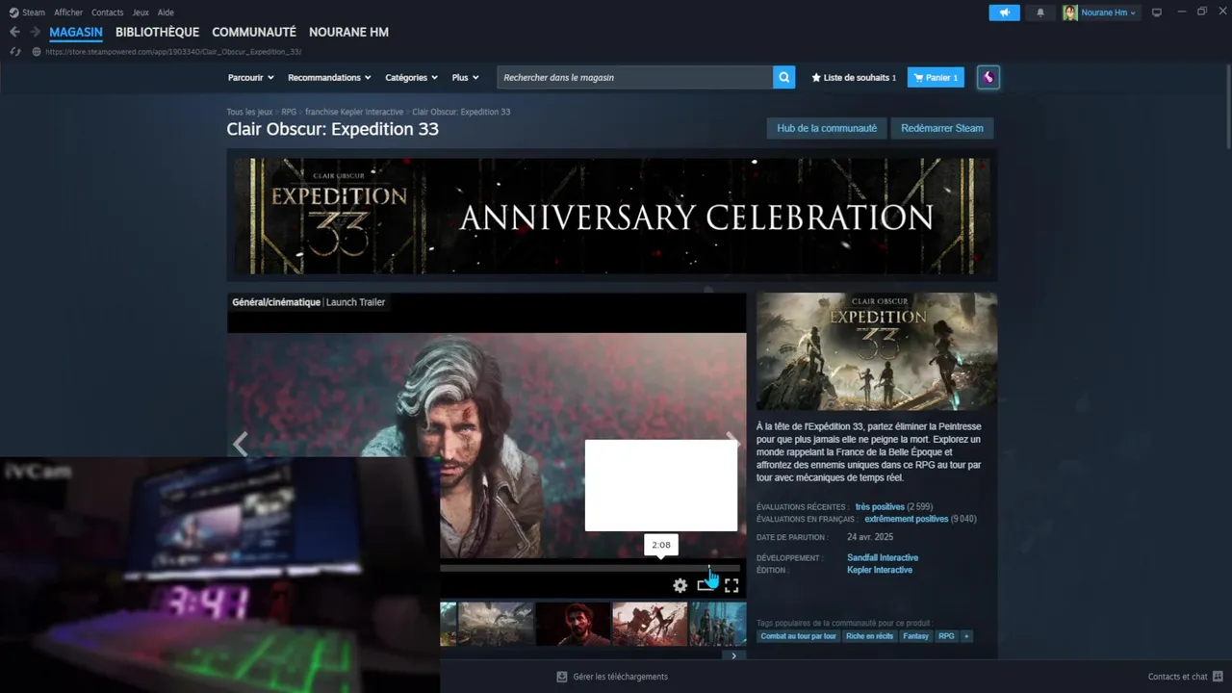Open video settings gear

(680, 585)
